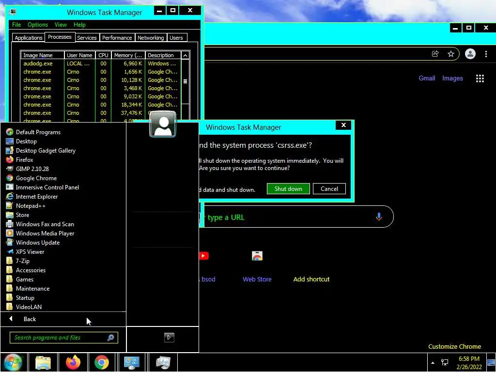Switch to the Networking tab
Screen dimensions: 496x372
click(151, 38)
